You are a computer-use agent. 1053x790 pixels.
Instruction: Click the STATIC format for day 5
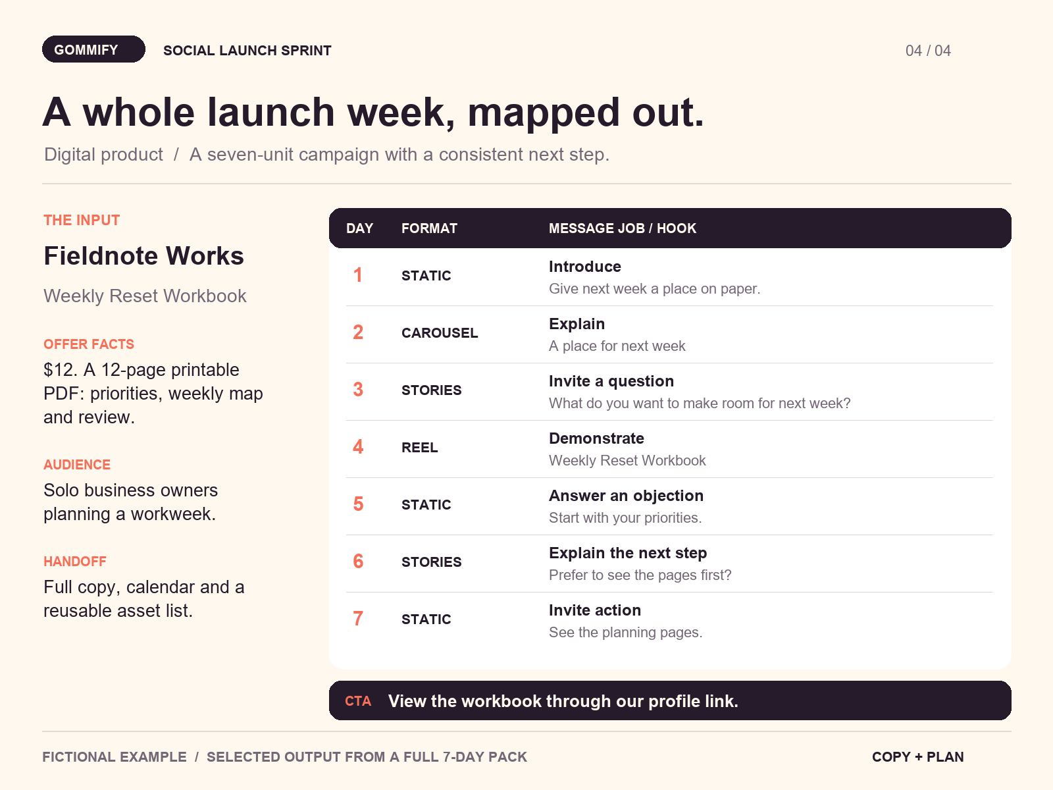(x=426, y=505)
